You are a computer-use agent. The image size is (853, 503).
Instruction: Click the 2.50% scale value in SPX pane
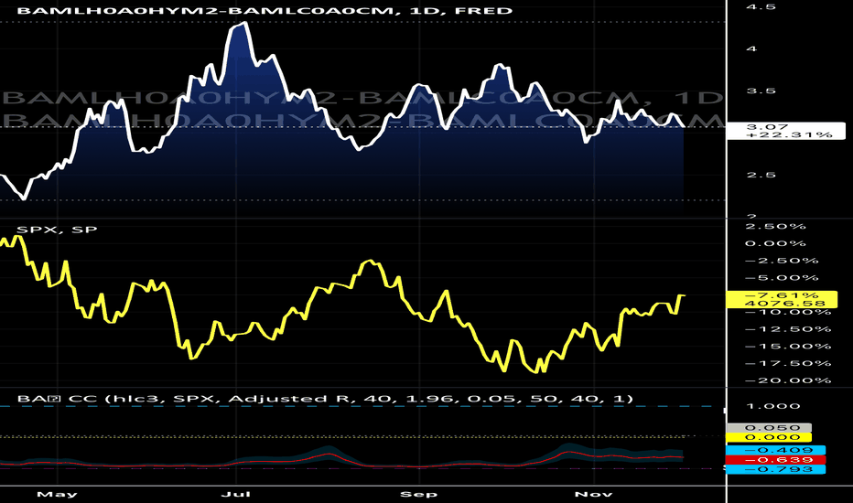[775, 226]
